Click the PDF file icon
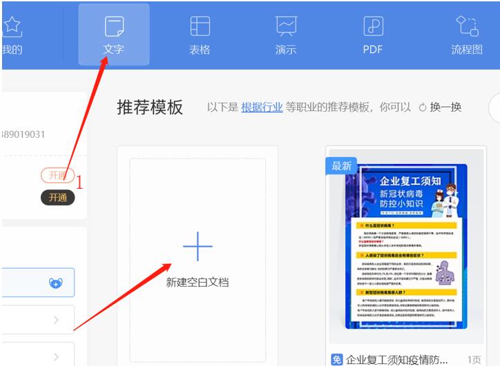The image size is (500, 366). (x=373, y=26)
